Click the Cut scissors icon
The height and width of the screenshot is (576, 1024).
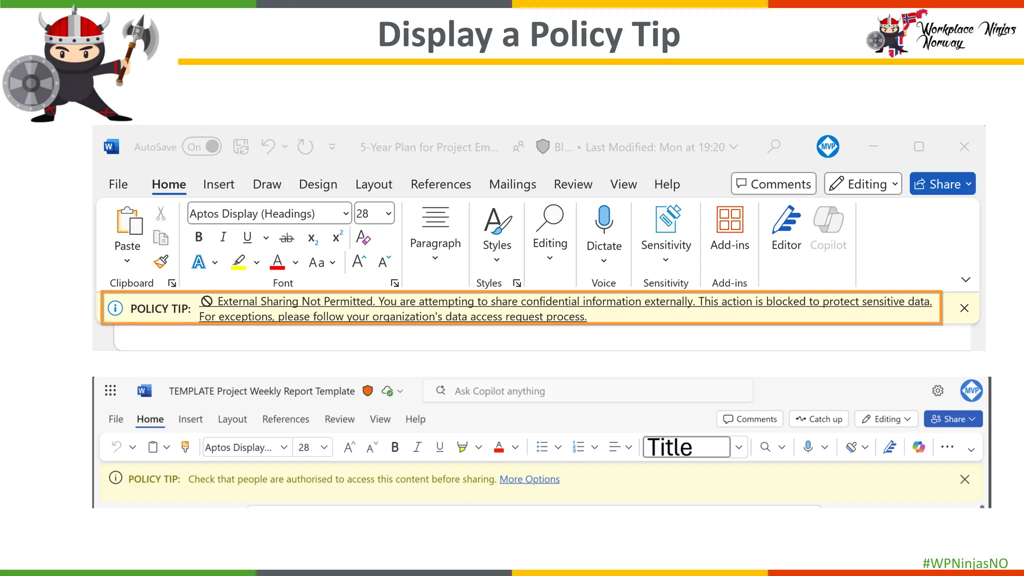(x=160, y=213)
